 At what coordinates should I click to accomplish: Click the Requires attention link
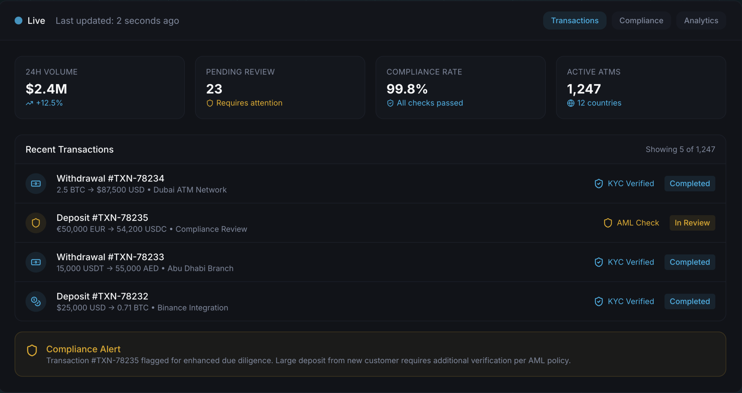(249, 103)
